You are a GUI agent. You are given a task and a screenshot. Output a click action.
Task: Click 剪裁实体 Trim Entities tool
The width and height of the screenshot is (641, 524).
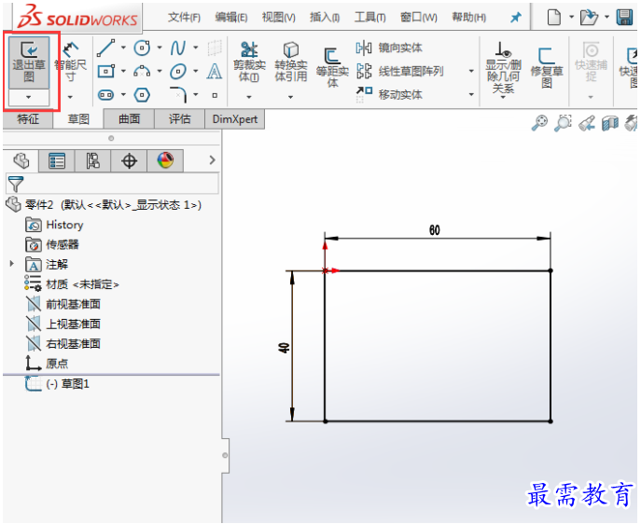(249, 62)
